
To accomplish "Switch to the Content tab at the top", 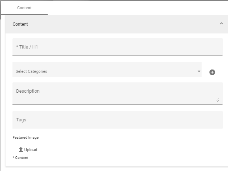I will 24,8.
